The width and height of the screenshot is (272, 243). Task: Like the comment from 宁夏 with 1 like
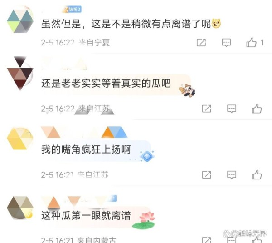coord(251,42)
